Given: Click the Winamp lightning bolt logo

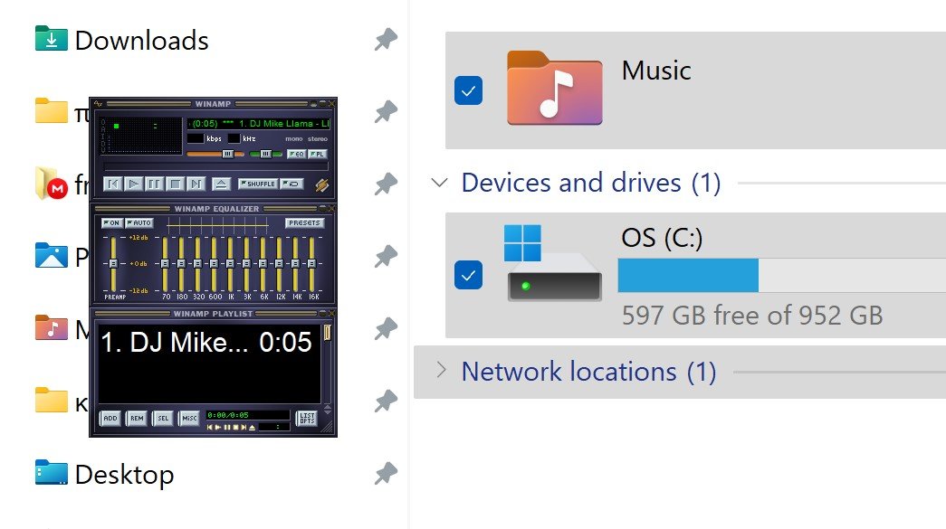Looking at the screenshot, I should point(321,185).
